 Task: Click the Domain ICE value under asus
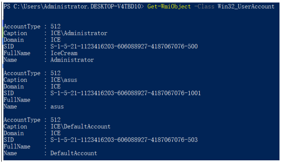point(55,87)
